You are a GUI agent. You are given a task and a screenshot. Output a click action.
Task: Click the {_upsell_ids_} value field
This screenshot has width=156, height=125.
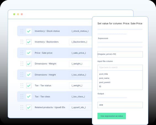click(81, 107)
